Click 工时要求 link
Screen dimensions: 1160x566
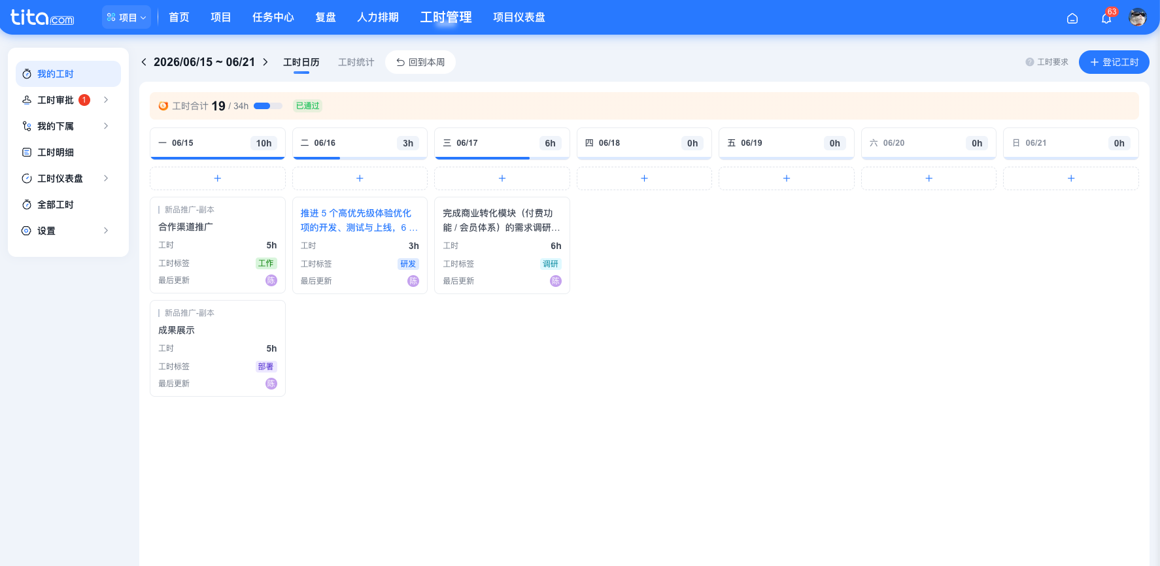coord(1053,62)
